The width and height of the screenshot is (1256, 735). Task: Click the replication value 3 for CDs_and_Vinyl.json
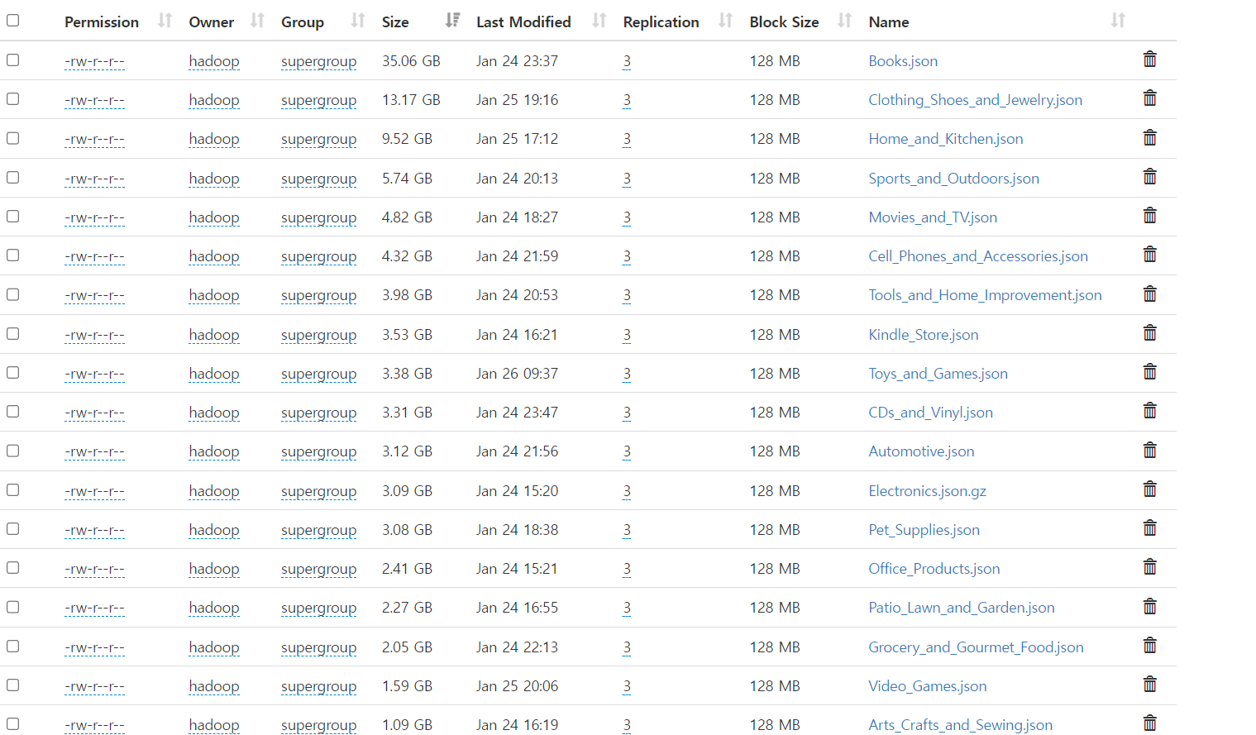tap(626, 412)
